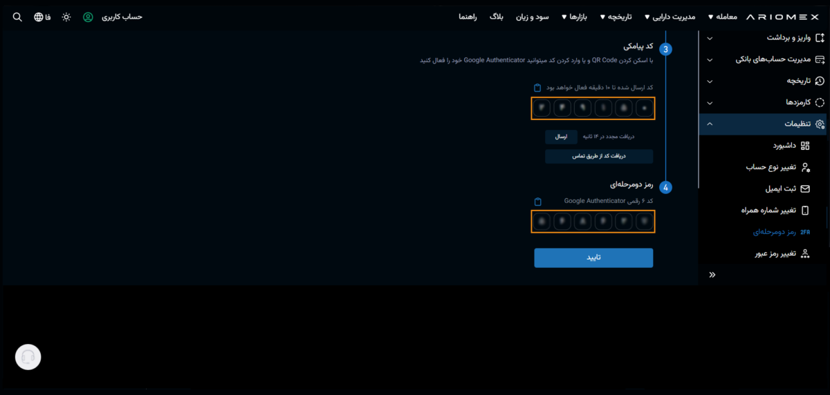
Task: Toggle the light/dark theme sun icon
Action: (66, 17)
